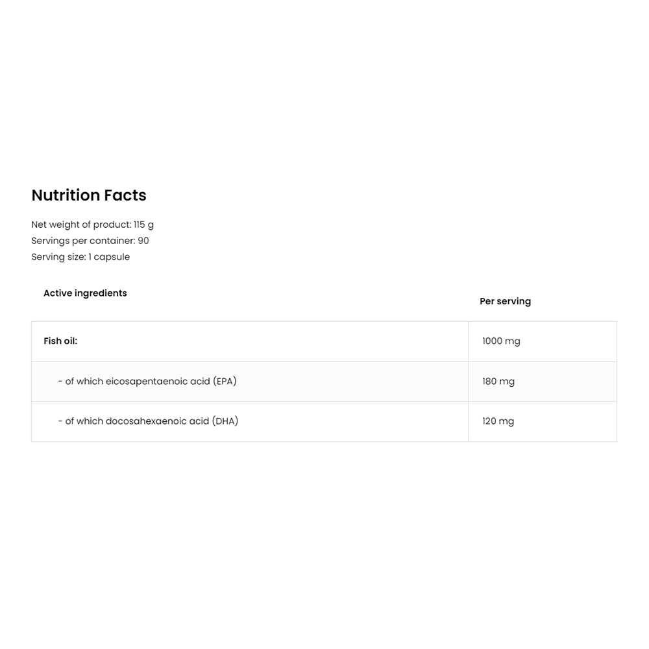Click the 115 g weight value
Image resolution: width=649 pixels, height=649 pixels.
click(x=143, y=225)
